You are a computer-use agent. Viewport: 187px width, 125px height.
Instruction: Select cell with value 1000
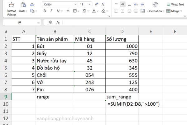click(x=122, y=46)
